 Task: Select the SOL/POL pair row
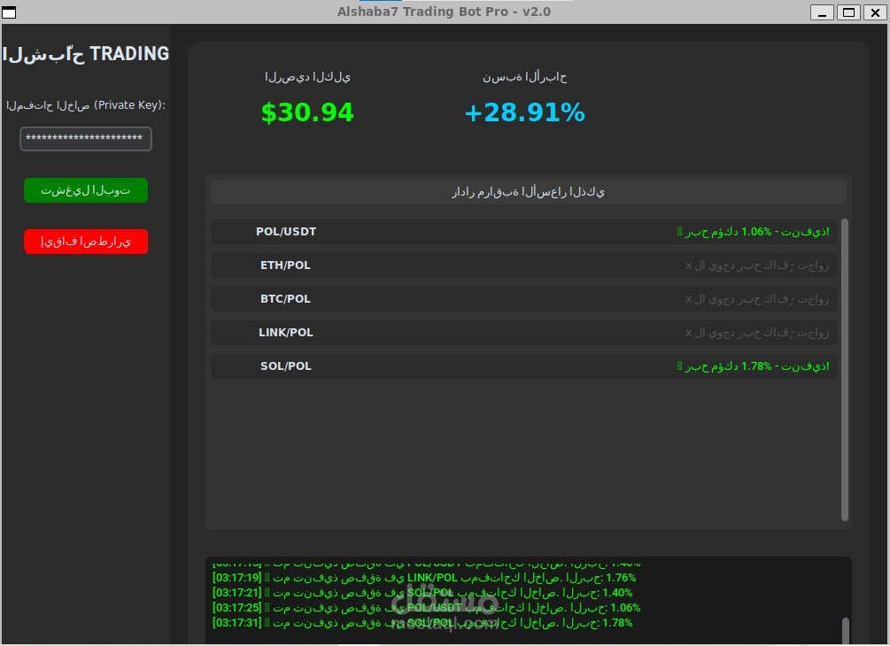(x=524, y=365)
